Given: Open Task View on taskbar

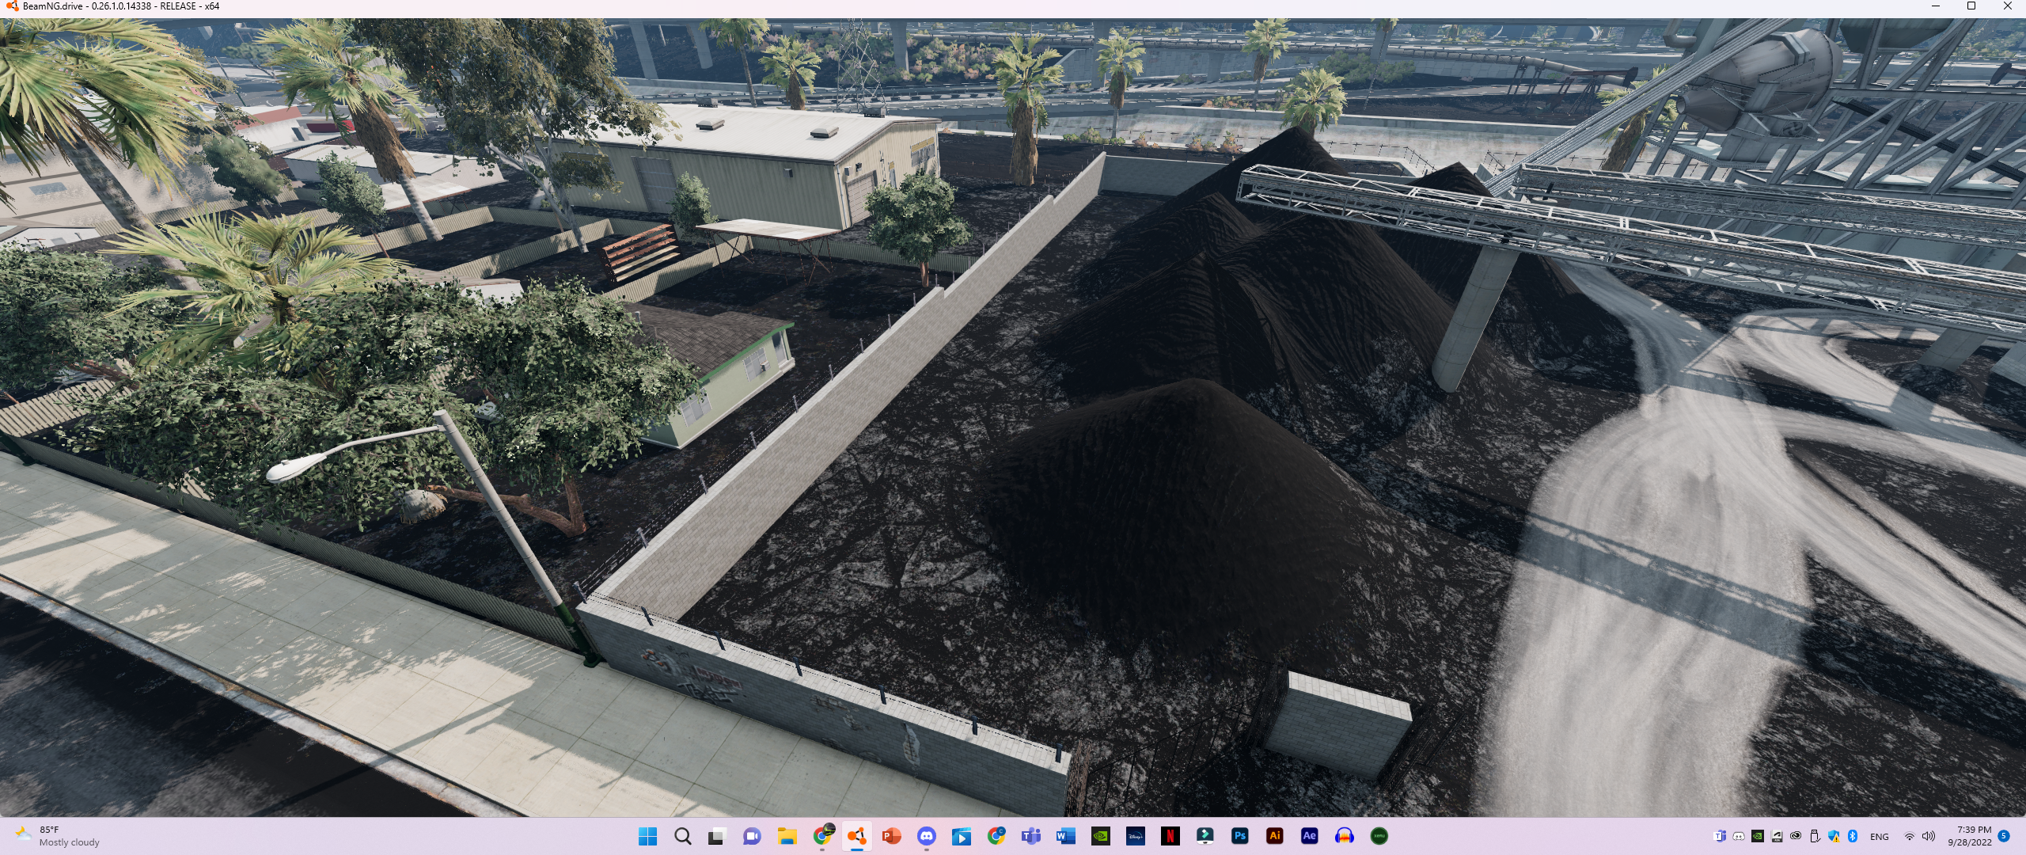Looking at the screenshot, I should tap(717, 836).
